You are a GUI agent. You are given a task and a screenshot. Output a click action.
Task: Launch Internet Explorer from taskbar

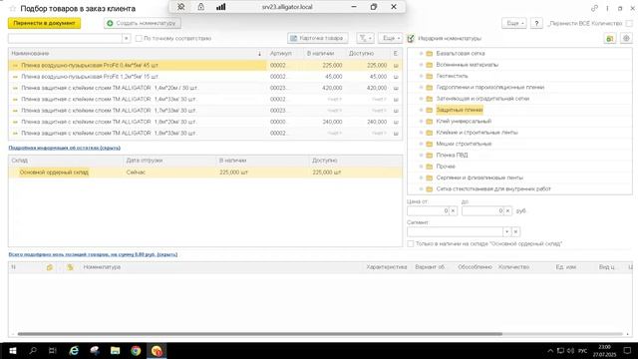(74, 351)
